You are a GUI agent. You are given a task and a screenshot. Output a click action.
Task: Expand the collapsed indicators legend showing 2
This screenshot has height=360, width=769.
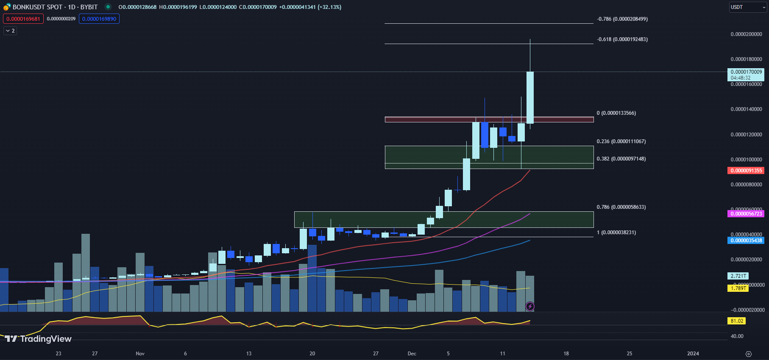[10, 31]
